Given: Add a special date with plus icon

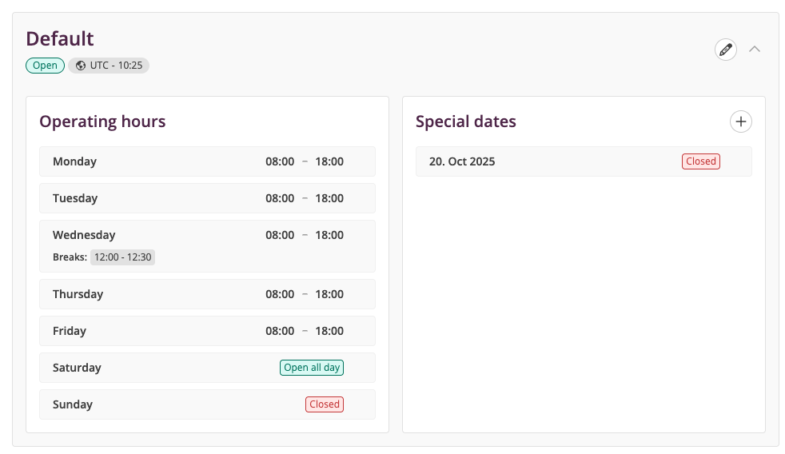Looking at the screenshot, I should coord(740,121).
